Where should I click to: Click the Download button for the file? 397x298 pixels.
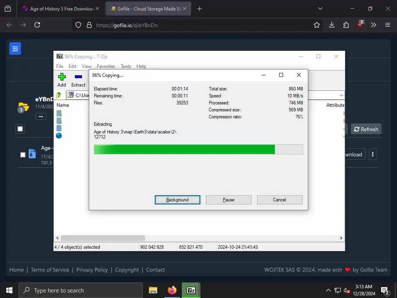[x=354, y=154]
